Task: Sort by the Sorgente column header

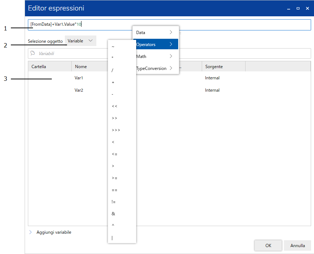Action: pyautogui.click(x=223, y=67)
